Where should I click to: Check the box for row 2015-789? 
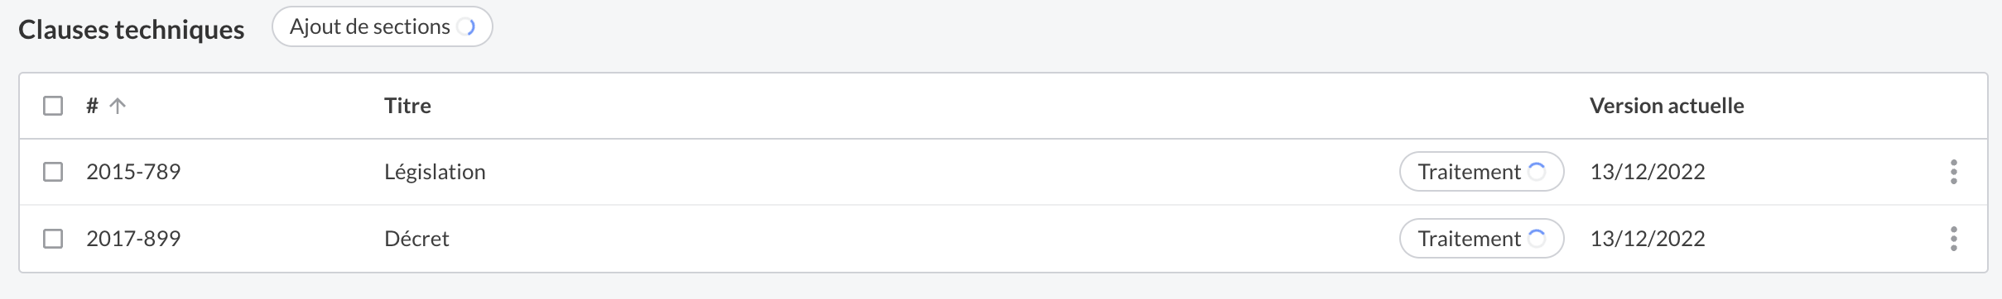tap(53, 172)
